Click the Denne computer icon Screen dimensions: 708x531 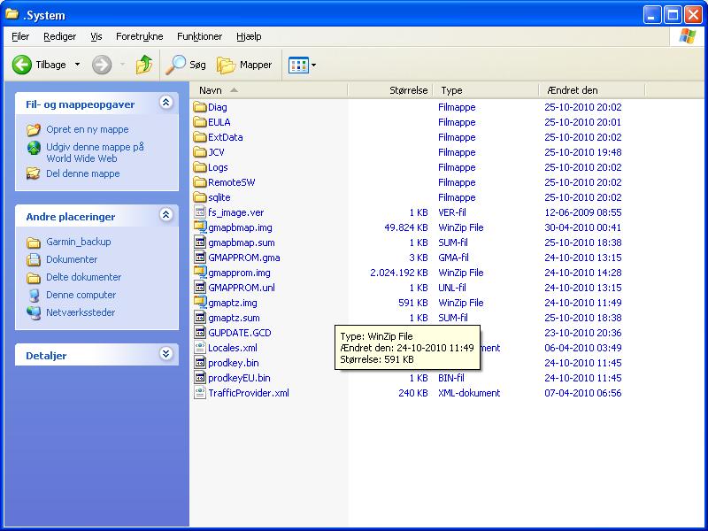(x=34, y=296)
